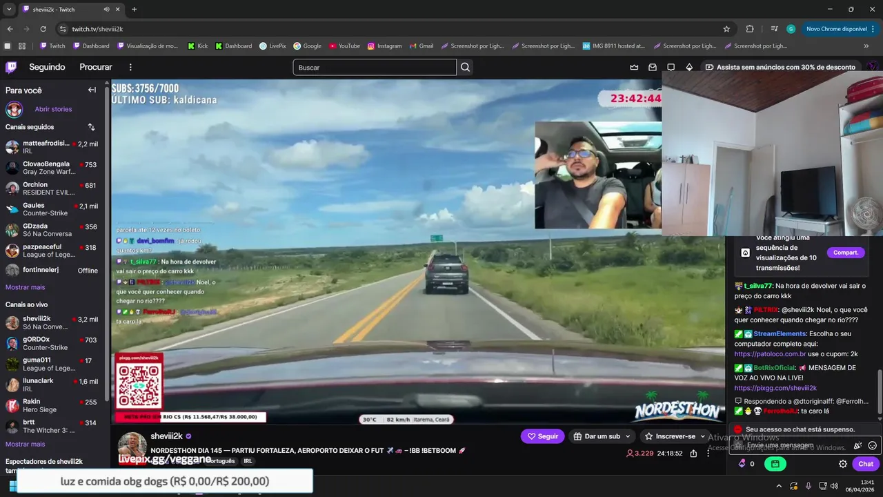Viewport: 883px width, 497px height.
Task: Open the patoloco.com.br chat link
Action: click(x=770, y=354)
